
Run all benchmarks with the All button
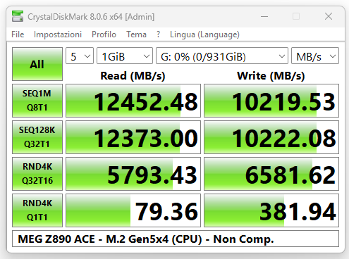[x=37, y=64]
